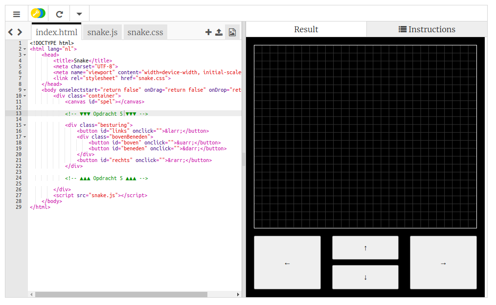Open the Result tab
Image resolution: width=496 pixels, height=305 pixels.
click(x=306, y=29)
